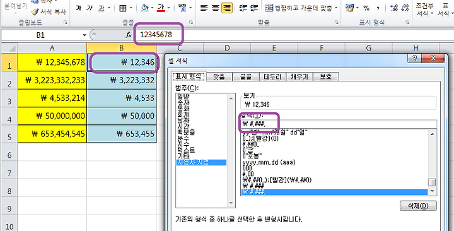Click 병합하고 가운데 맞춤 merge button
Viewport: 454px width, 231px height.
coord(299,8)
